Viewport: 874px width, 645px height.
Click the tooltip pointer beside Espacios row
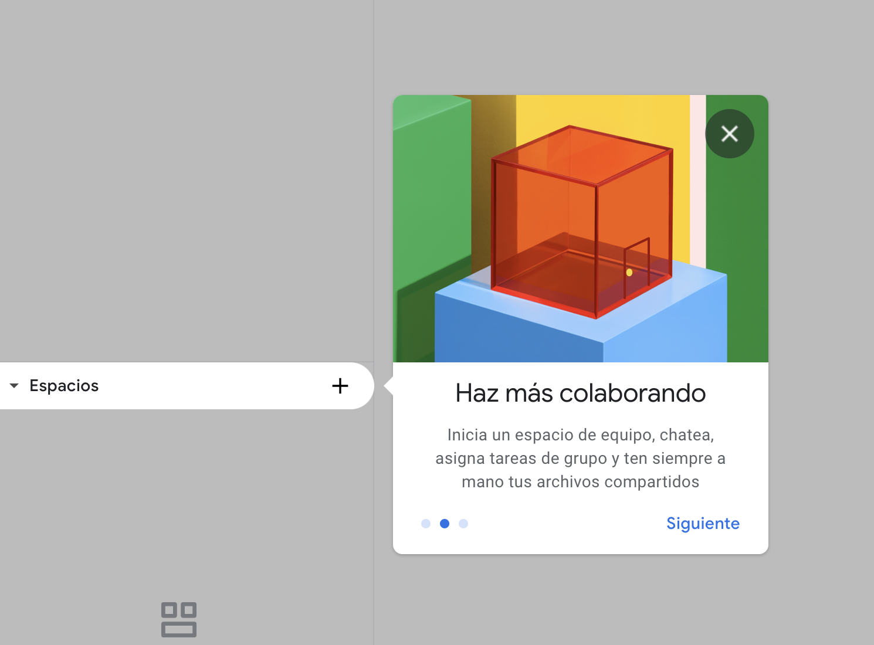click(388, 386)
